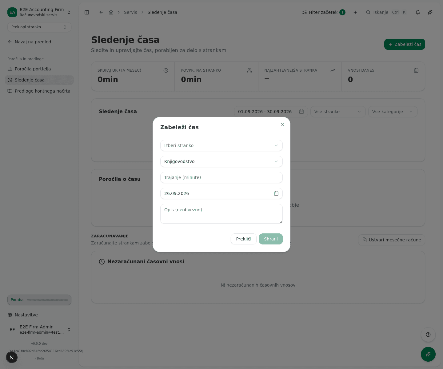
Task: Open Poročila portfelja in sidebar
Action: [x=39, y=69]
